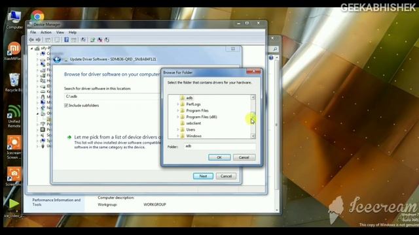The height and width of the screenshot is (235, 419).
Task: Click the green arrow beside Let me pick
Action: [x=69, y=137]
